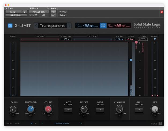Image resolution: width=168 pixels, height=131 pixels.
Task: Click the MIX knob
Action: point(155,109)
